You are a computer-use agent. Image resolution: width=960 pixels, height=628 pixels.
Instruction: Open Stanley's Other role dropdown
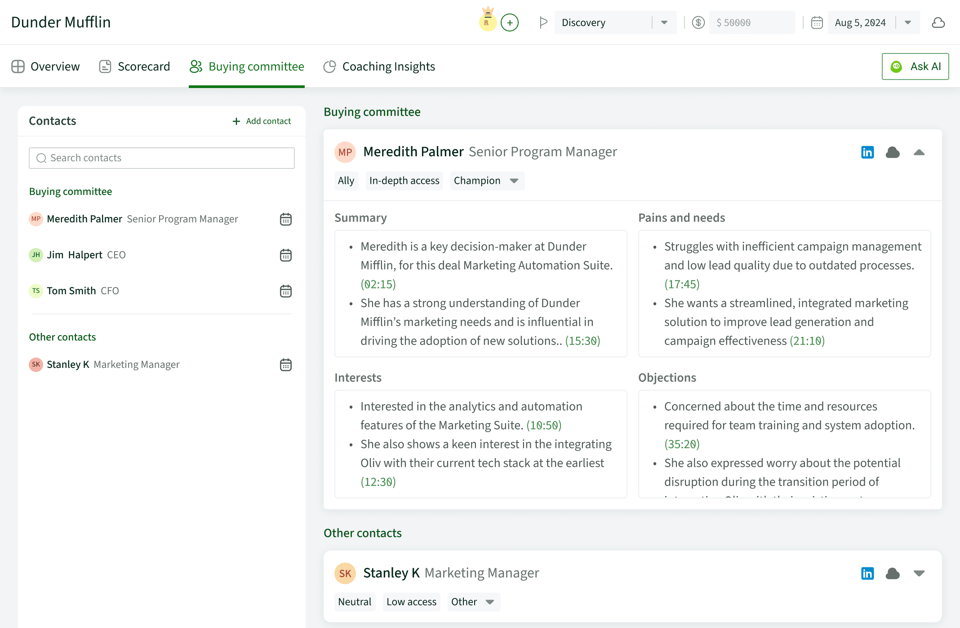coord(490,602)
